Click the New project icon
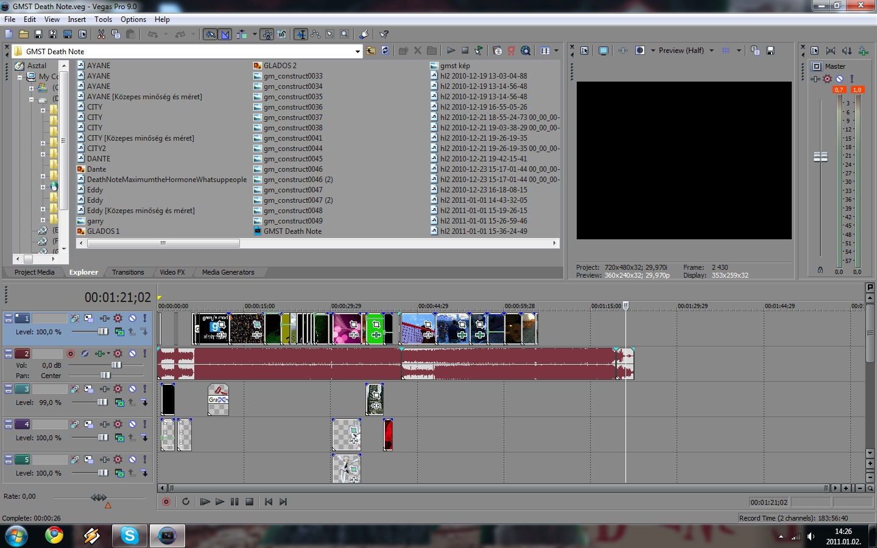The height and width of the screenshot is (548, 877). (x=9, y=34)
